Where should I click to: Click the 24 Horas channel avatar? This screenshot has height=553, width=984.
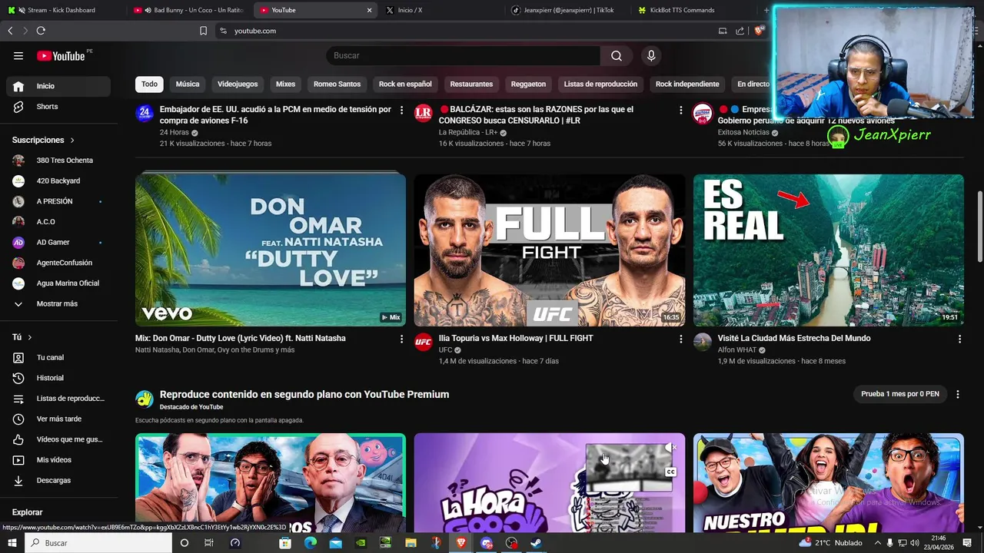[145, 114]
